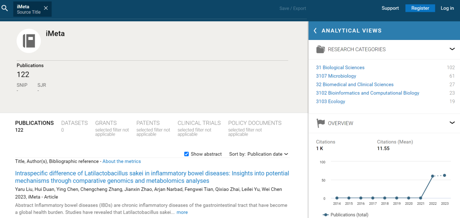This screenshot has width=460, height=218.
Task: Click Save / Export
Action: tap(293, 8)
